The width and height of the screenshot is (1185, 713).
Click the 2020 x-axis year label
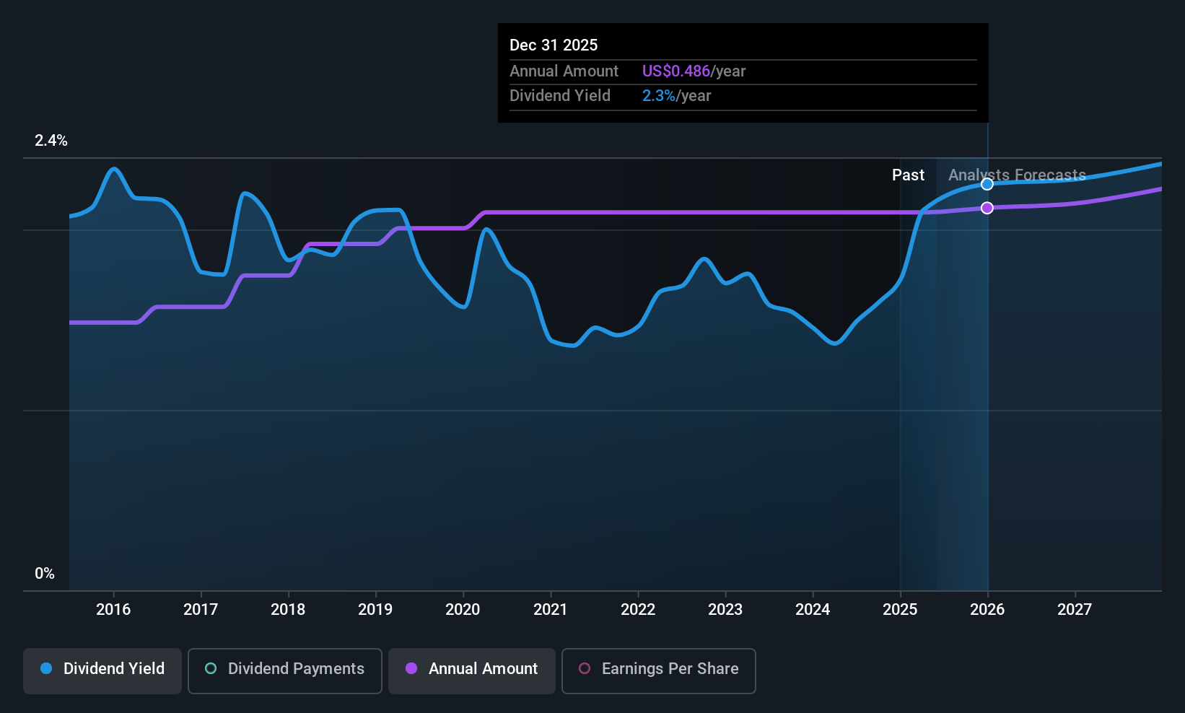coord(463,609)
